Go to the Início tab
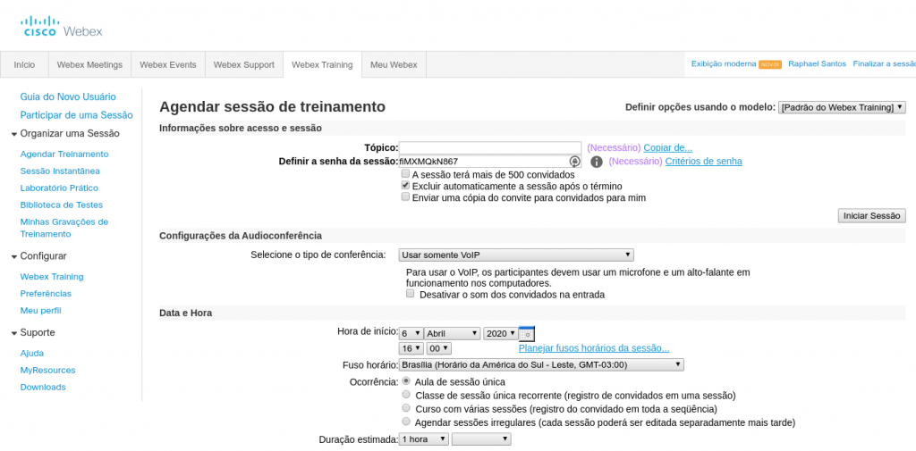The image size is (916, 451). point(24,65)
